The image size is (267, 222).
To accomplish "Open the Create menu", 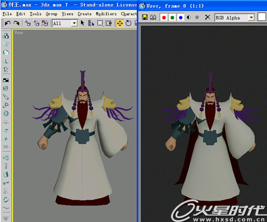I will (x=84, y=14).
